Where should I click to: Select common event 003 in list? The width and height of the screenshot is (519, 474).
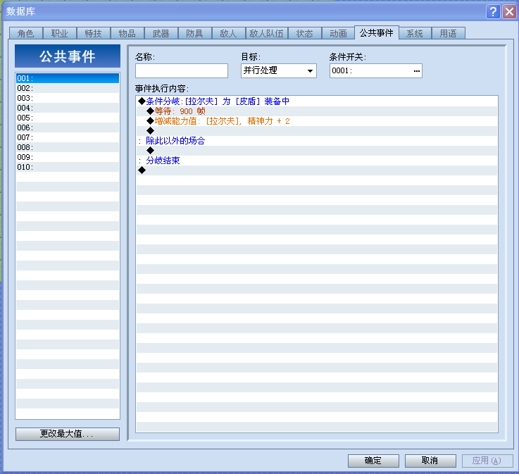[68, 98]
